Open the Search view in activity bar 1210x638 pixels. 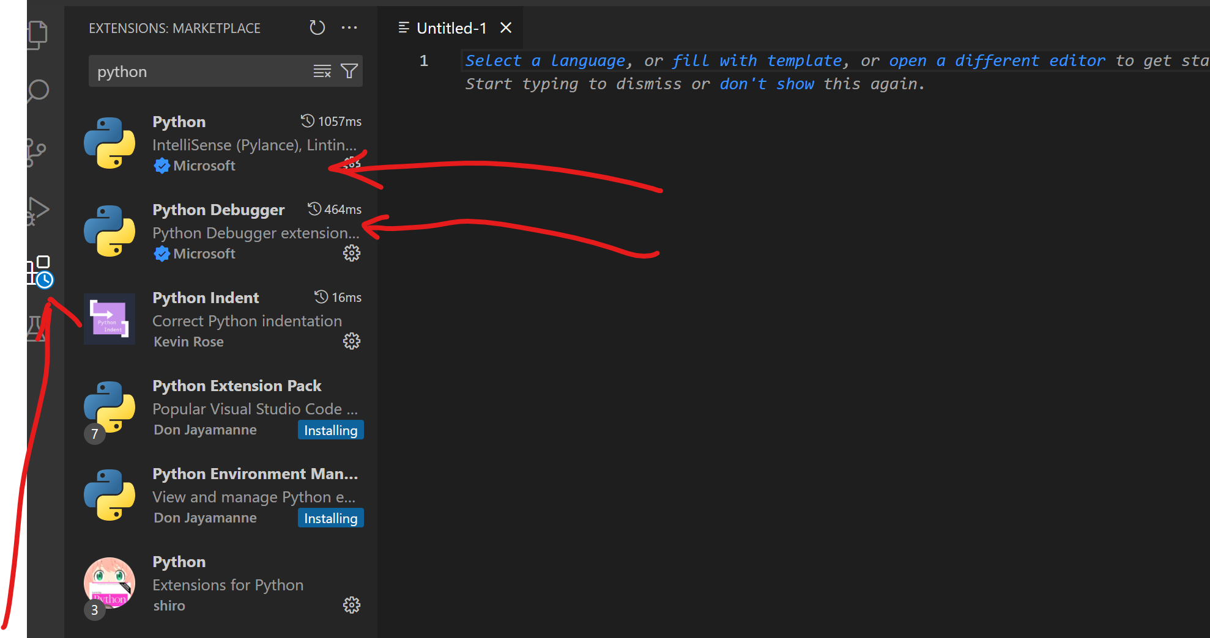[37, 92]
